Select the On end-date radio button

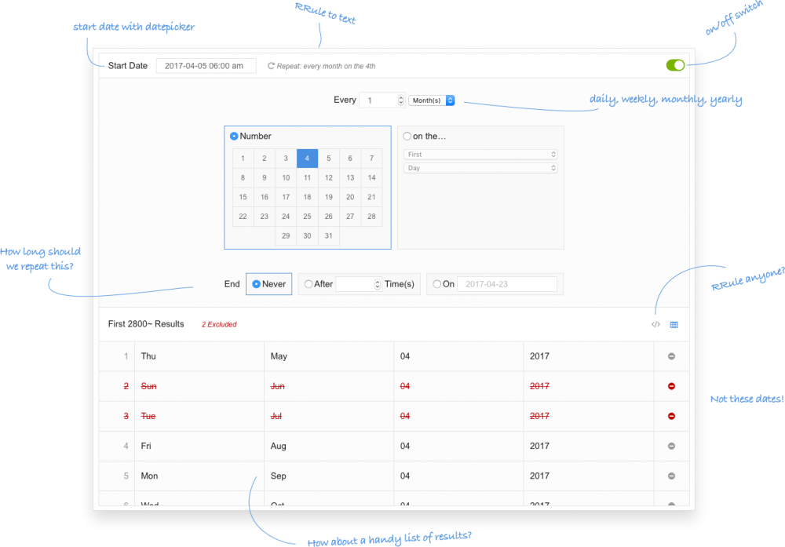[437, 284]
